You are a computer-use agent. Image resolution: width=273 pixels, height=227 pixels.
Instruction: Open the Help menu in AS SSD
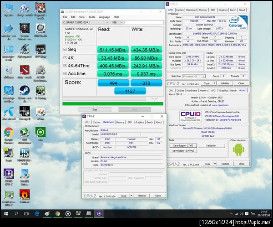point(116,17)
